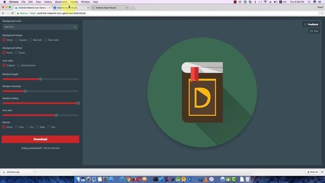325x183 pixels.
Task: Select the Rect wide background shape
Action: click(x=46, y=40)
